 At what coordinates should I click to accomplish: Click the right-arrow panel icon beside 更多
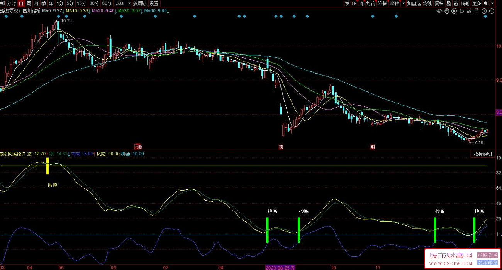tap(486, 3)
